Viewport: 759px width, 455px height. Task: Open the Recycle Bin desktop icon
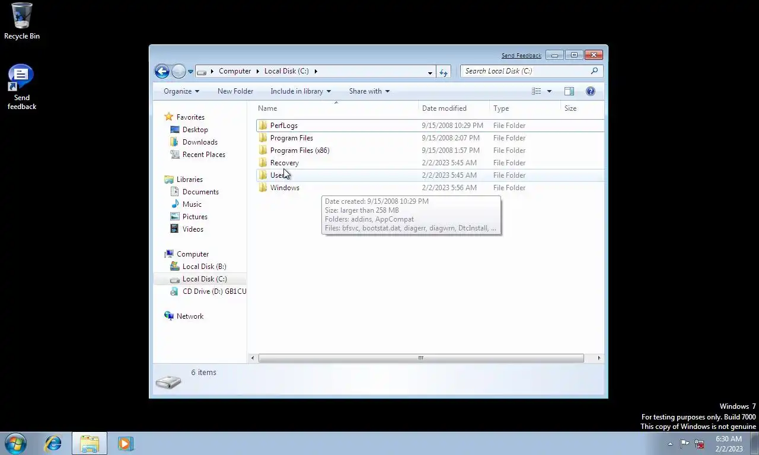click(22, 21)
